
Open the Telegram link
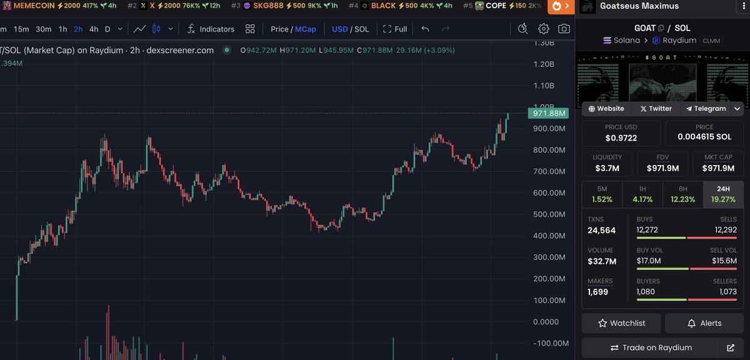(x=706, y=109)
